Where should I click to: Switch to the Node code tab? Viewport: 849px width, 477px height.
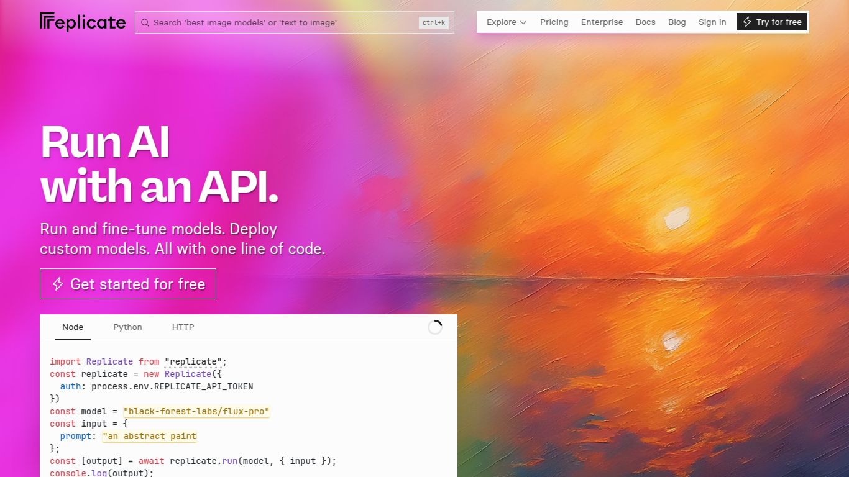point(73,327)
